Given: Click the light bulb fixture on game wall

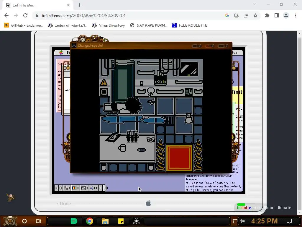Looking at the screenshot, I should (151, 92).
